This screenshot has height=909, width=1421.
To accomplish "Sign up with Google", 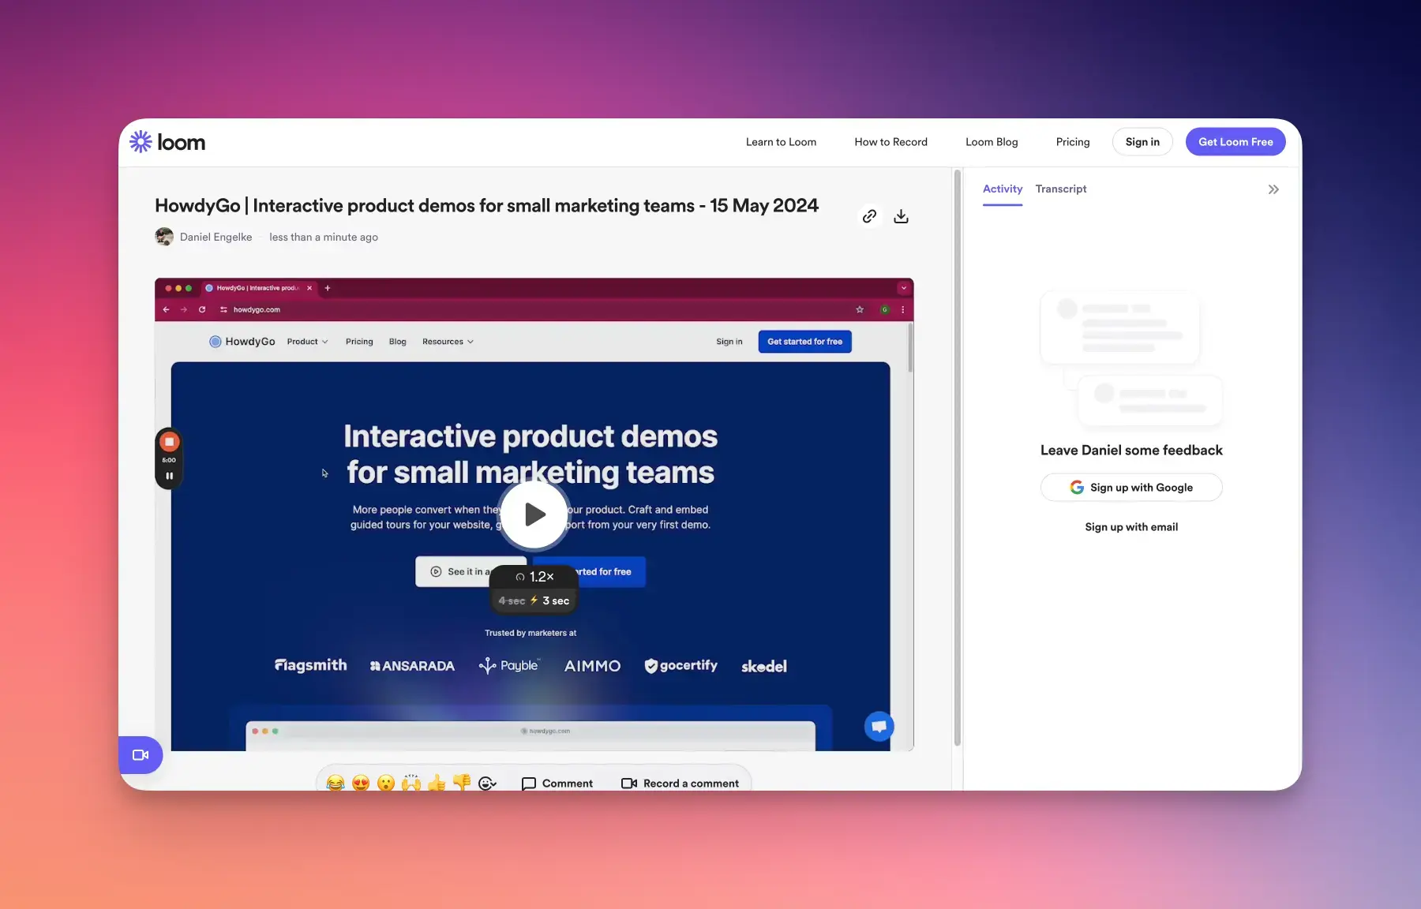I will pos(1131,488).
